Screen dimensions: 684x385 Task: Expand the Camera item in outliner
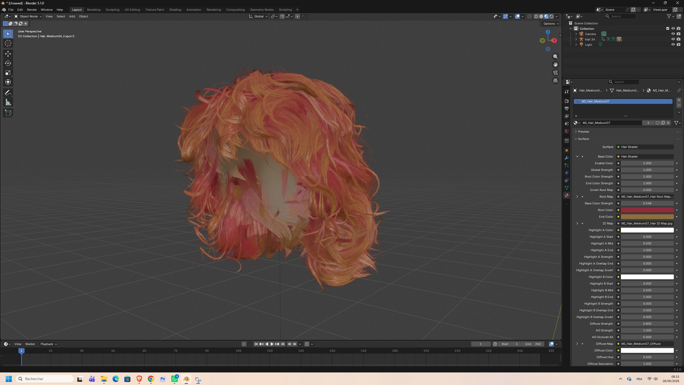pyautogui.click(x=576, y=34)
